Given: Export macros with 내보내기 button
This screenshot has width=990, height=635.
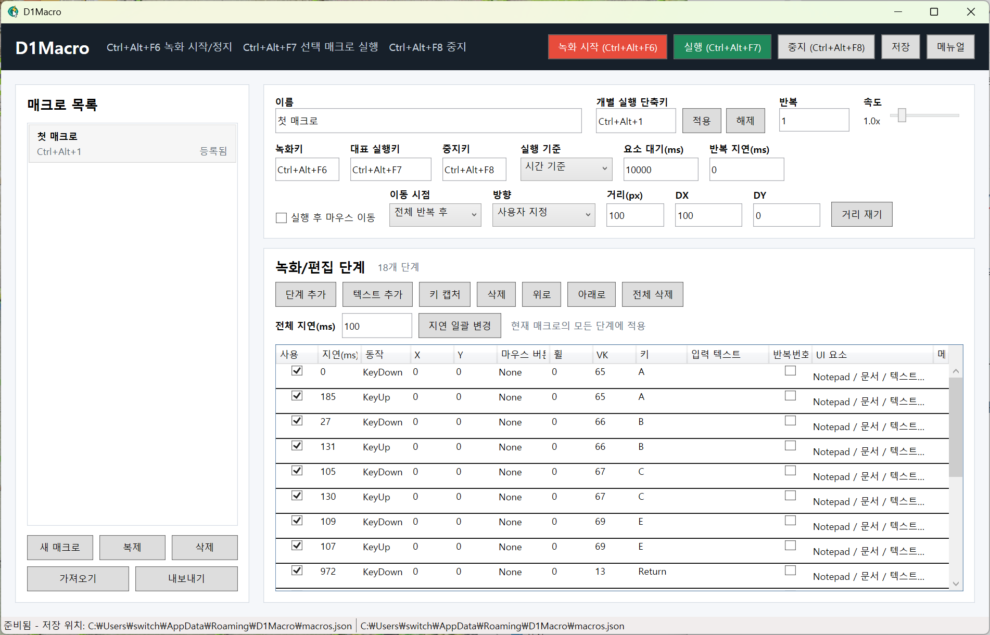Looking at the screenshot, I should [186, 579].
